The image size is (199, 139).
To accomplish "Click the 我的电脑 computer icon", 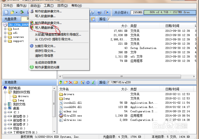I will point(5,88).
